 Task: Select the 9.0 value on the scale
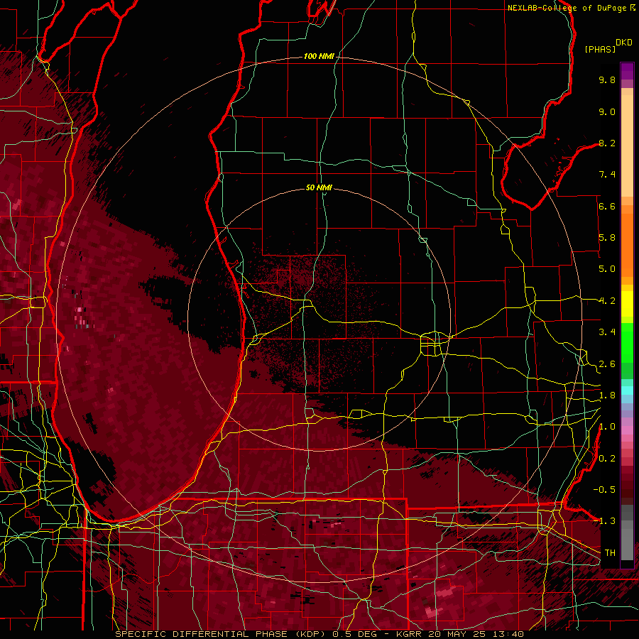(607, 111)
